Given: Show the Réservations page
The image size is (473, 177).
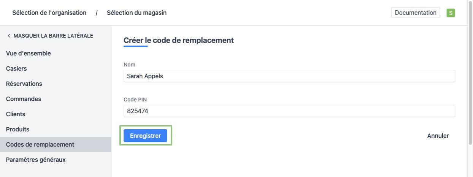Looking at the screenshot, I should 24,84.
